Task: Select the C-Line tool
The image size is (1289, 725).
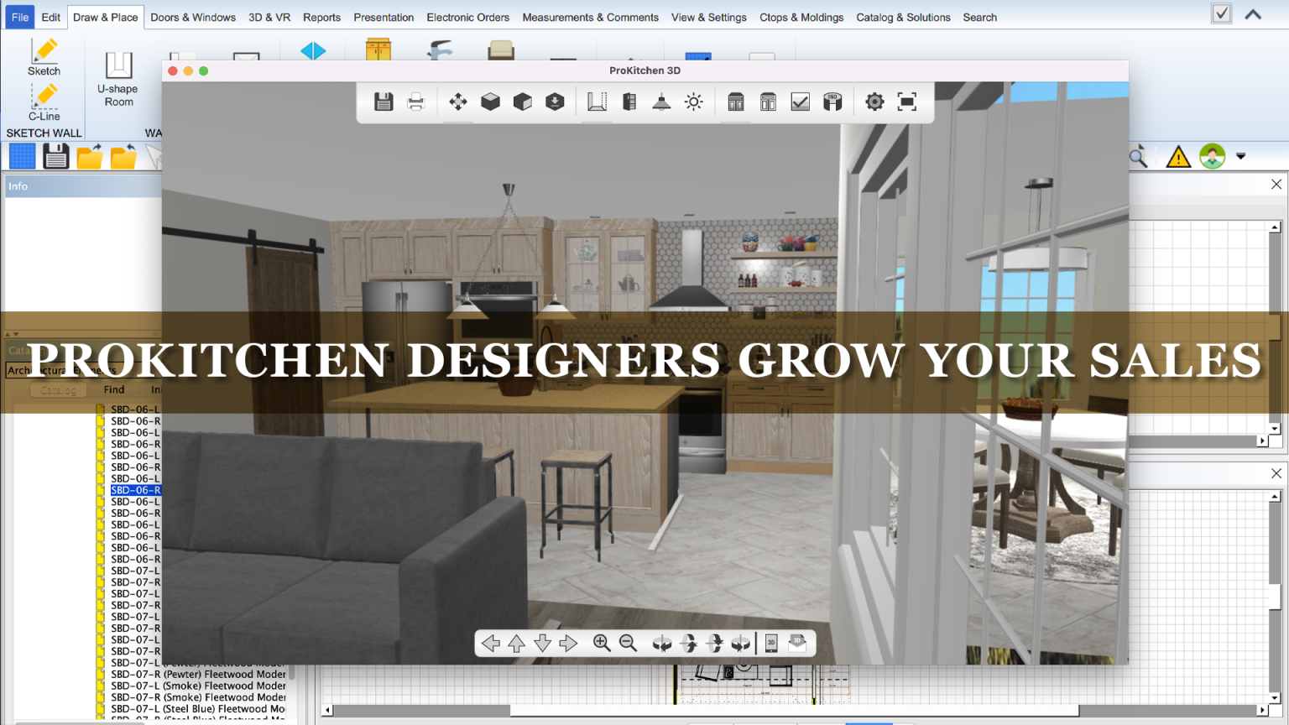Action: (x=44, y=102)
